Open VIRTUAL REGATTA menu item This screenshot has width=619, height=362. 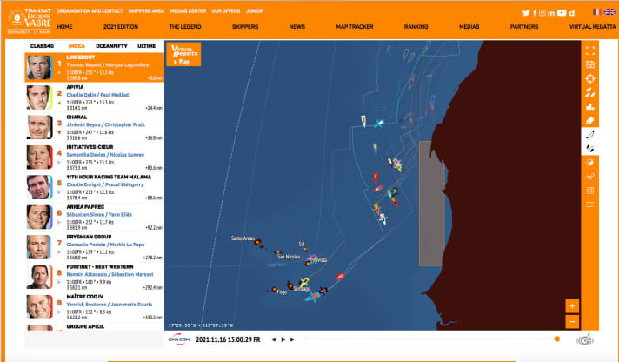pos(592,26)
